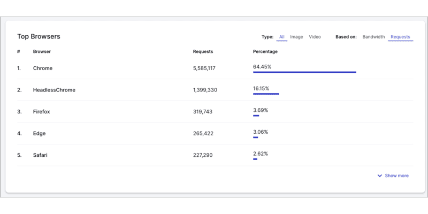Click the 227,290 requests value

tap(203, 155)
